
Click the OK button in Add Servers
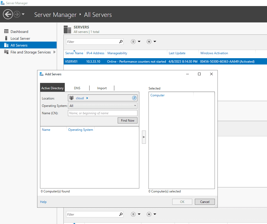[182, 202]
